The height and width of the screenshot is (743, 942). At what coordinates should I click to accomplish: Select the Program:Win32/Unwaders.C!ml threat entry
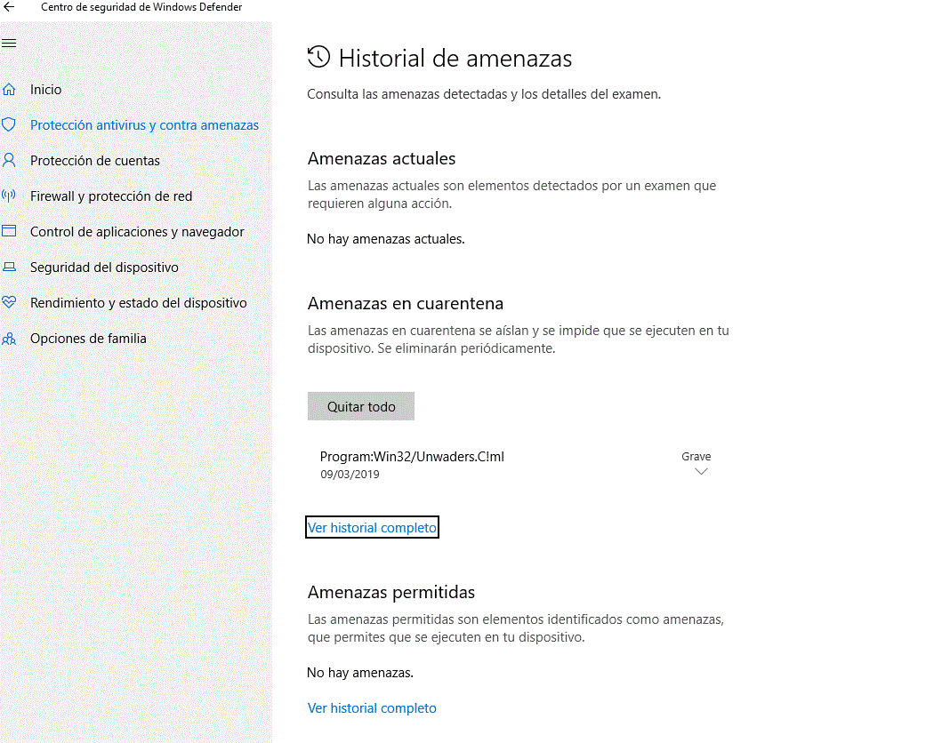coord(412,457)
